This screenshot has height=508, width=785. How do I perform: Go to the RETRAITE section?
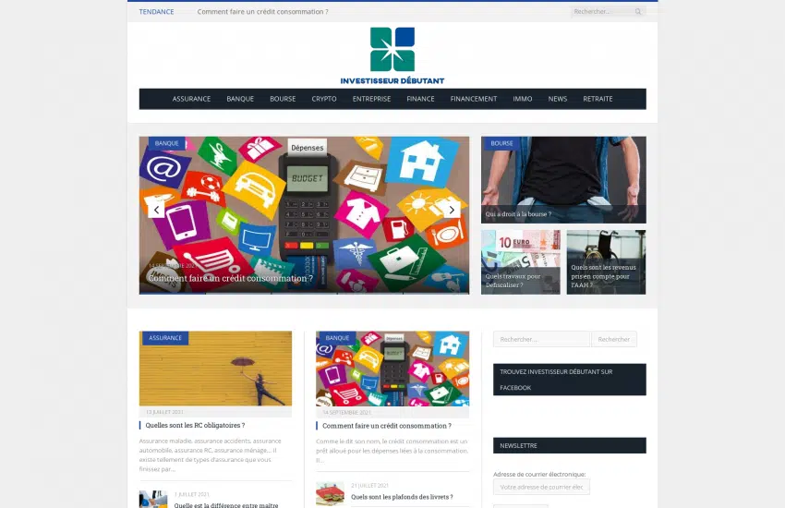point(598,99)
